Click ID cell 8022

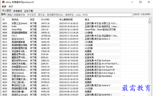(5, 76)
